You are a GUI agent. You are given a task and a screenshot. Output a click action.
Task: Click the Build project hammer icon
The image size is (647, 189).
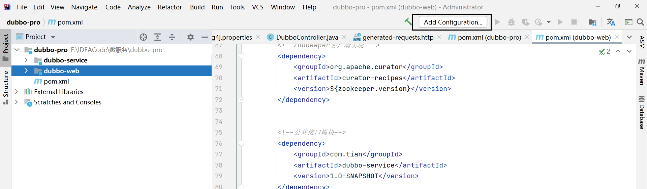coord(408,22)
